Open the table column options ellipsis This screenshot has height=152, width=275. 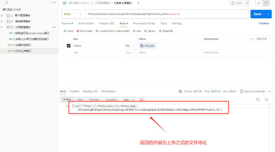pyautogui.click(x=252, y=39)
